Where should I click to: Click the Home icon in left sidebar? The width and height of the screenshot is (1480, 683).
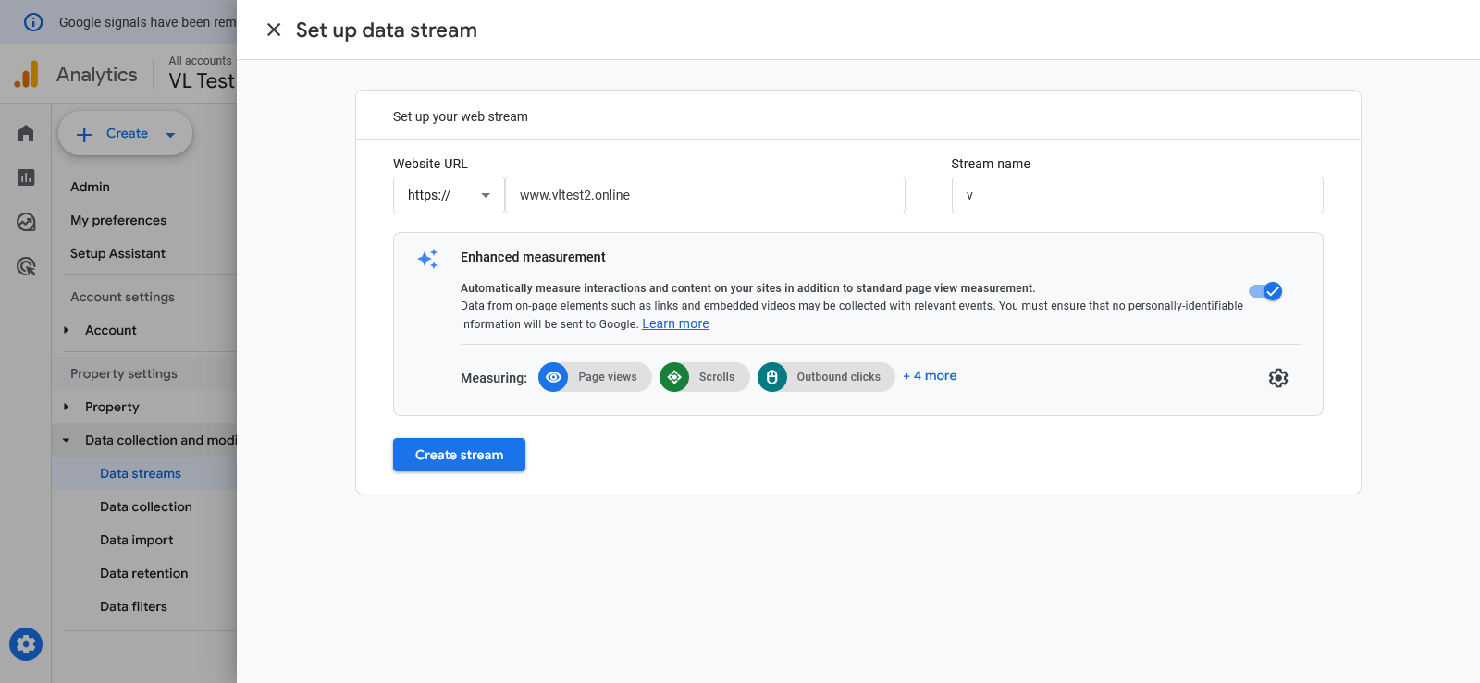tap(26, 134)
